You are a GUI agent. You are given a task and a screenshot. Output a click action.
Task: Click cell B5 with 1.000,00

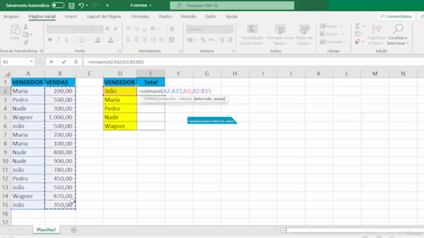[x=60, y=117]
